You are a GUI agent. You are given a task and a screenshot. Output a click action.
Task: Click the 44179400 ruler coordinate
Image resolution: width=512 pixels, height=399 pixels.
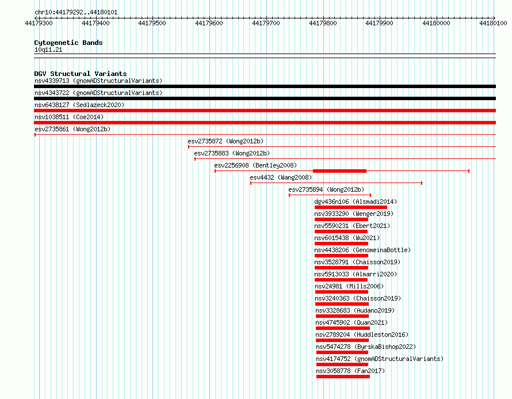click(95, 23)
